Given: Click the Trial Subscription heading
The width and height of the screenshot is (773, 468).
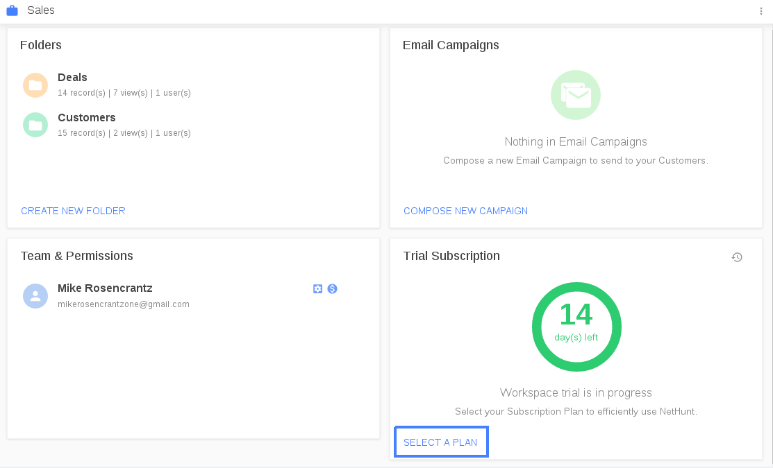Looking at the screenshot, I should [x=451, y=256].
